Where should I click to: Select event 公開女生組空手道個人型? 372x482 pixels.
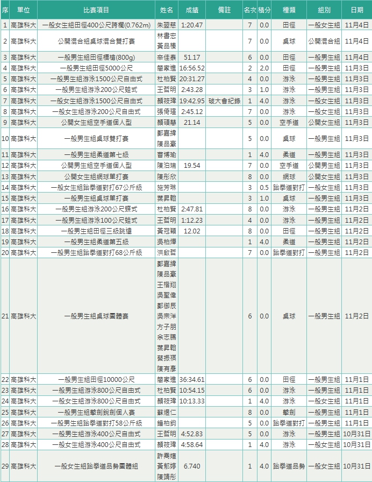[x=96, y=122]
